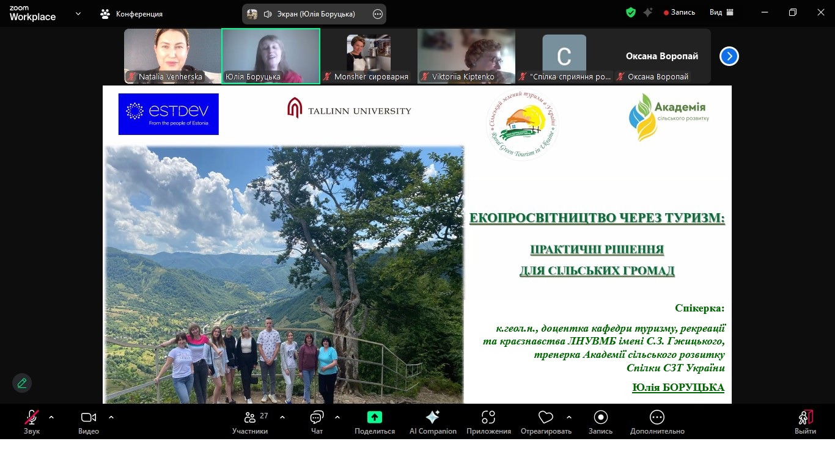Select Natalia Venherska video thumbnail
The width and height of the screenshot is (835, 466).
(x=172, y=56)
